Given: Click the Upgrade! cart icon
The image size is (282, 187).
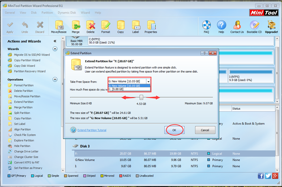Looking at the screenshot, I should (271, 25).
